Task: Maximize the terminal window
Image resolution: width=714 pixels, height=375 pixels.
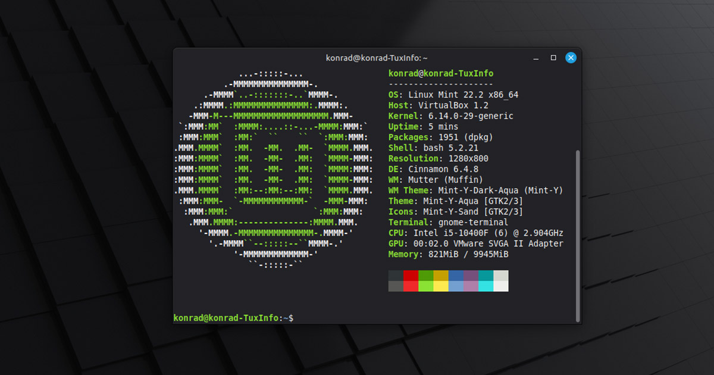Action: point(553,58)
